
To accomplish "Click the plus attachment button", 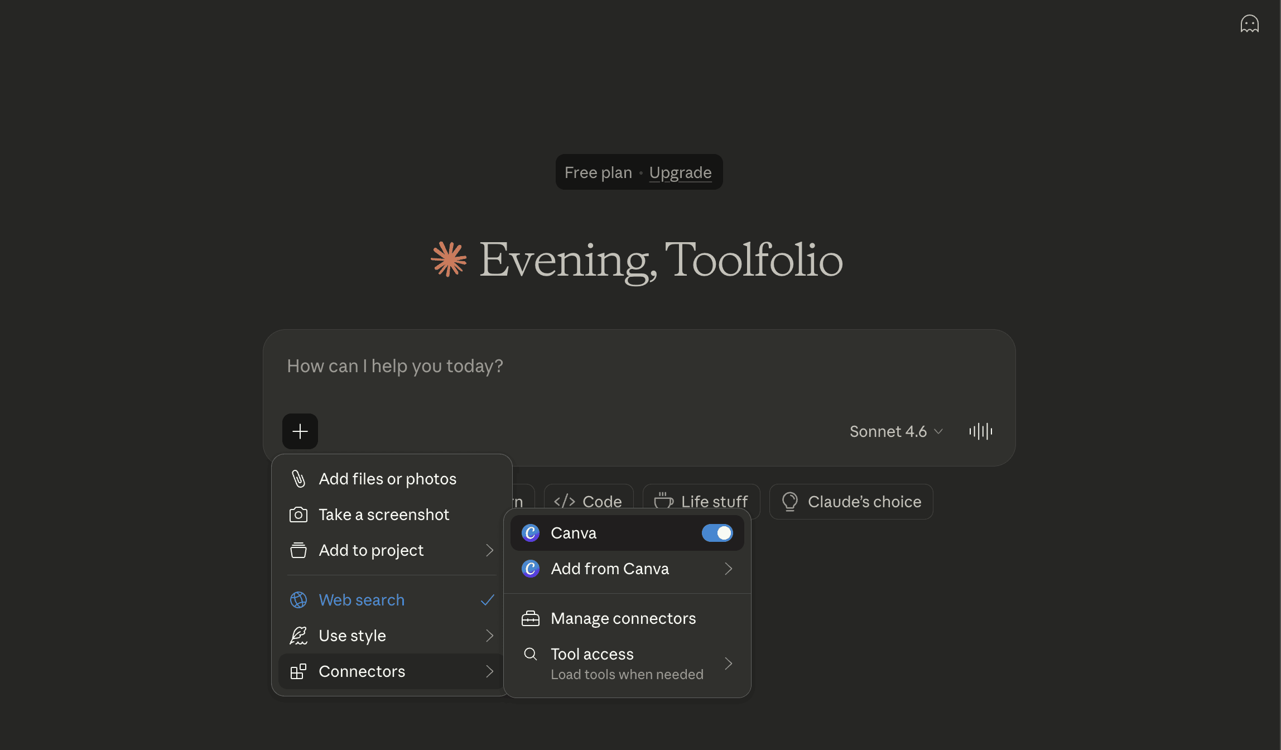I will [300, 431].
